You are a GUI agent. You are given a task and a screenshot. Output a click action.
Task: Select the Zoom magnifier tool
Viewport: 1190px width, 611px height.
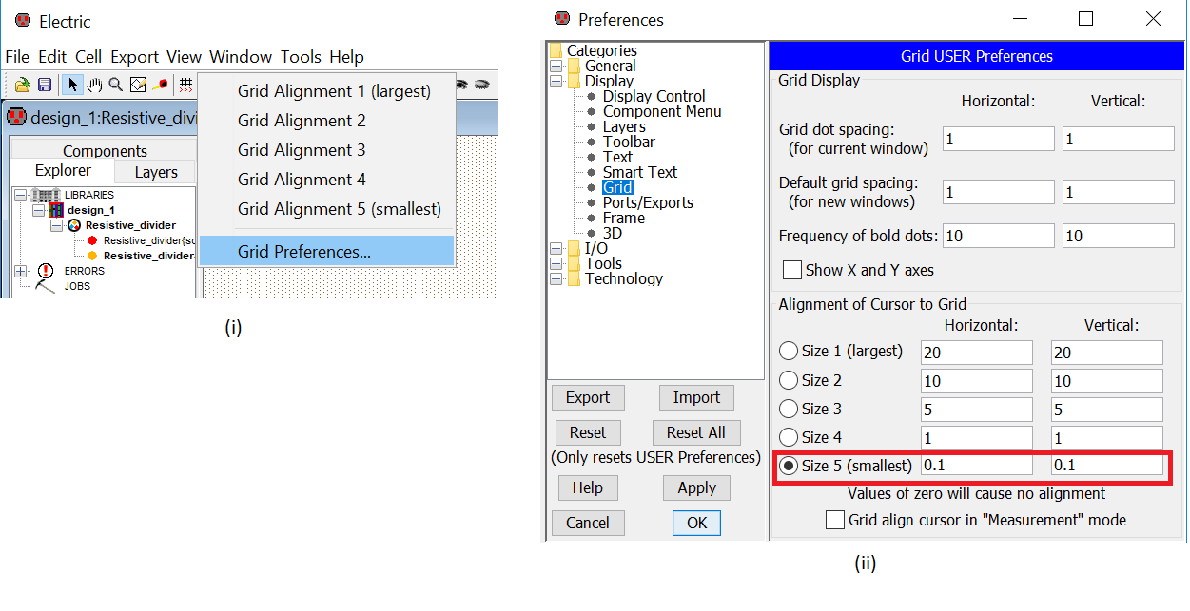click(116, 85)
